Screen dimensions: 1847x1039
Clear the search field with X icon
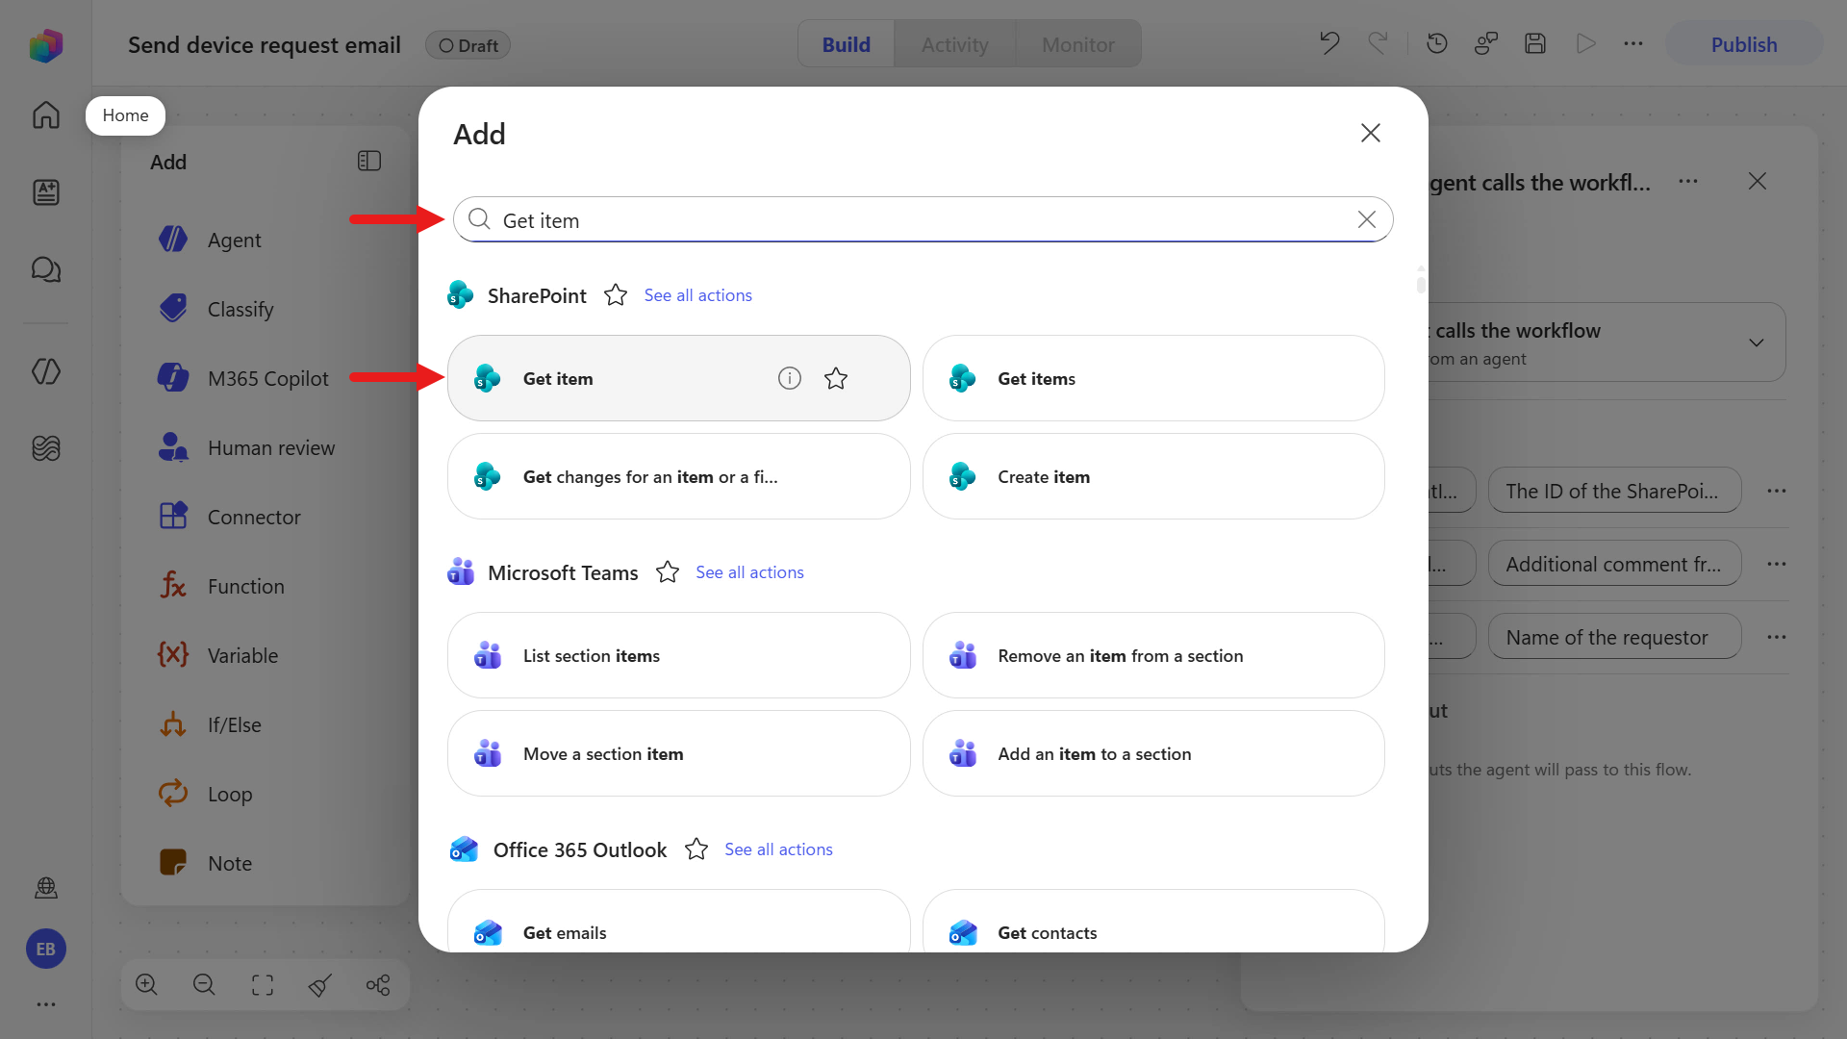pyautogui.click(x=1367, y=219)
